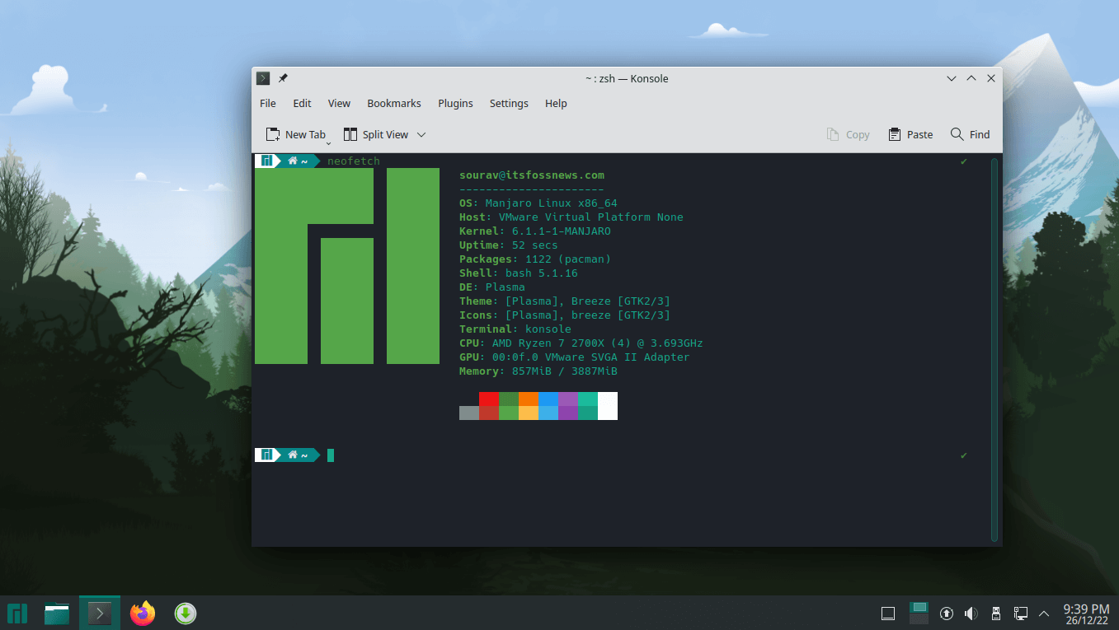Open Find in the Konsole toolbar
1119x630 pixels.
970,134
